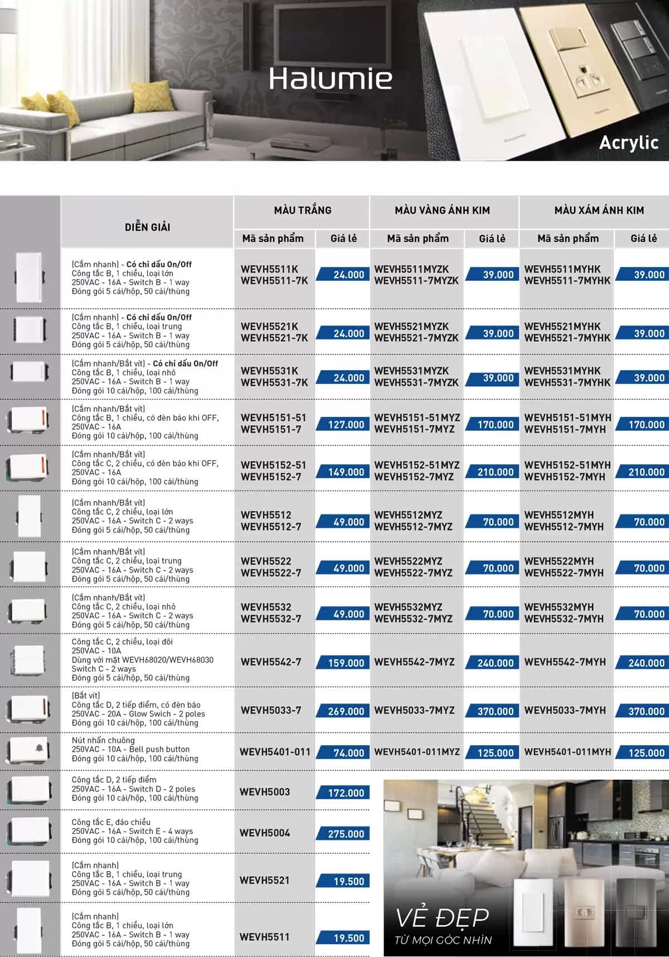The width and height of the screenshot is (669, 957).
Task: Click the switch image beside WEVH5511K row
Action: [30, 277]
